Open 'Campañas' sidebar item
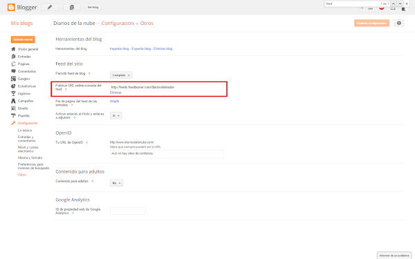 pos(26,101)
